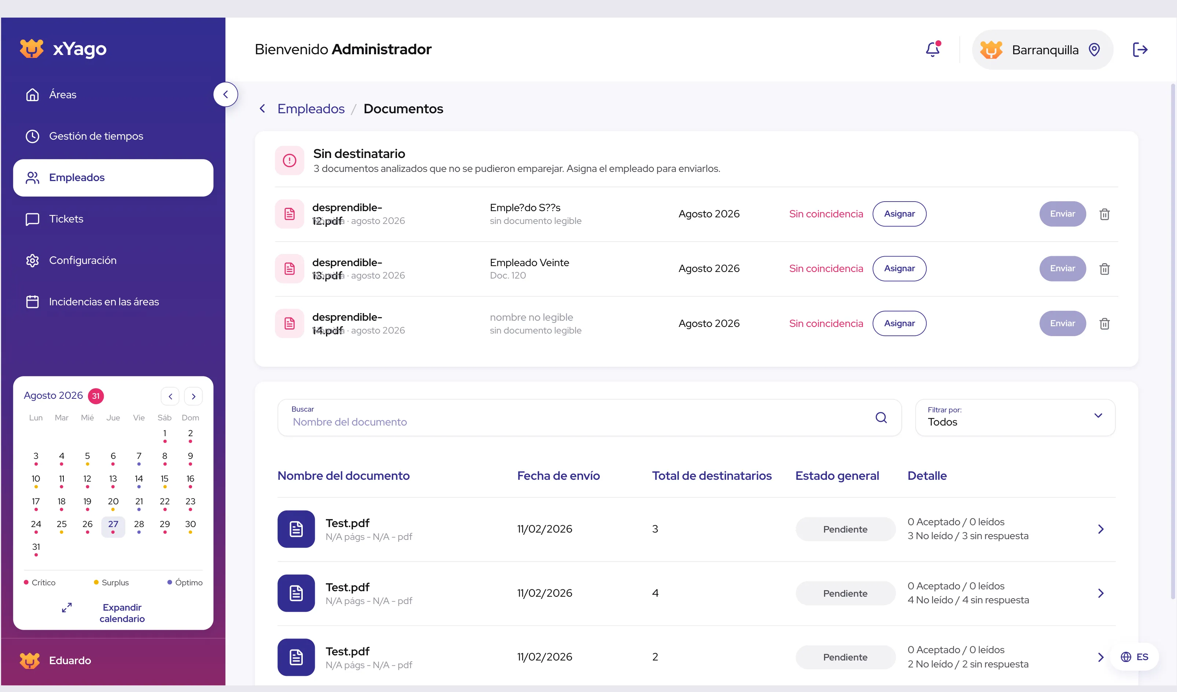Expand details of the Test.pdf with 4 recipients

pyautogui.click(x=1101, y=593)
